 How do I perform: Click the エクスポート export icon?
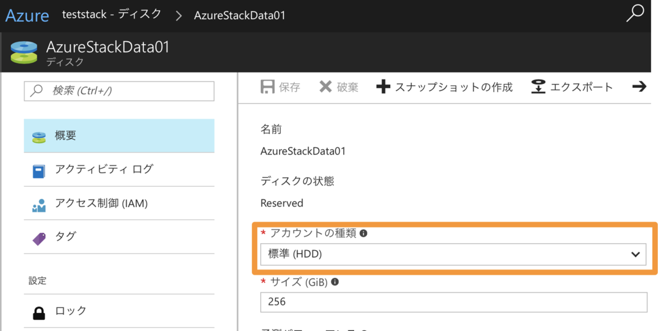(538, 87)
